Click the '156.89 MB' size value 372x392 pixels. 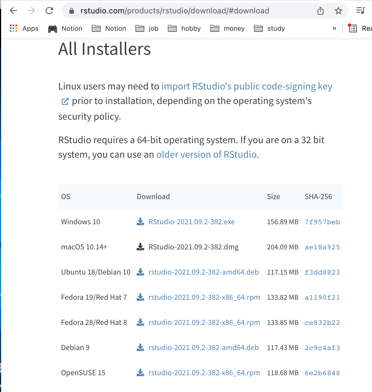click(283, 222)
